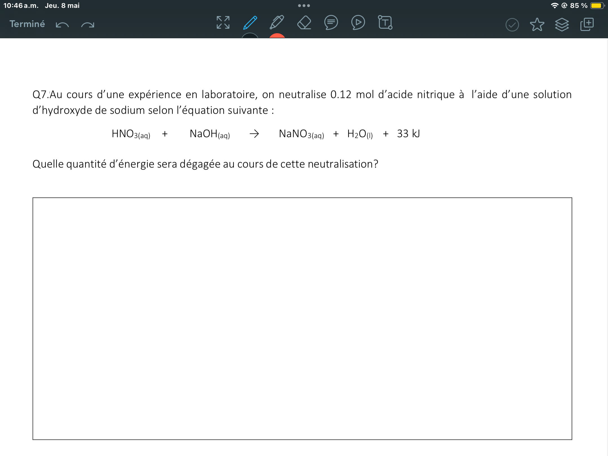Tap the battery indicator in status bar

point(597,6)
